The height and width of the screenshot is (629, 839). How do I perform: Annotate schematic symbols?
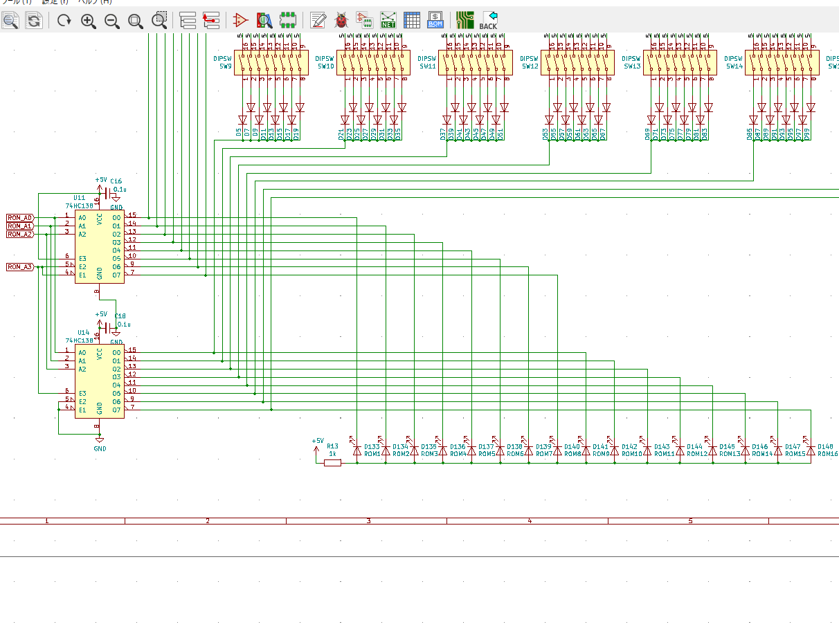(318, 20)
